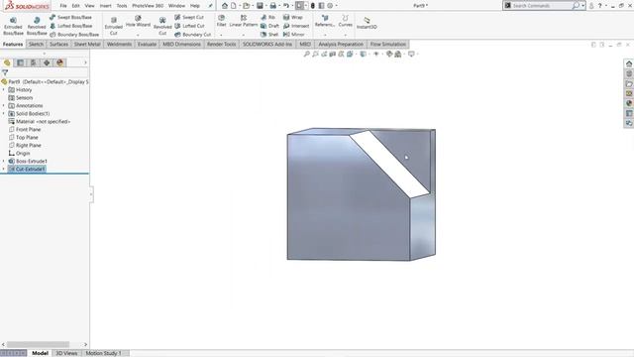Open the Motion Study 1 tab
This screenshot has width=634, height=357.
[x=103, y=353]
